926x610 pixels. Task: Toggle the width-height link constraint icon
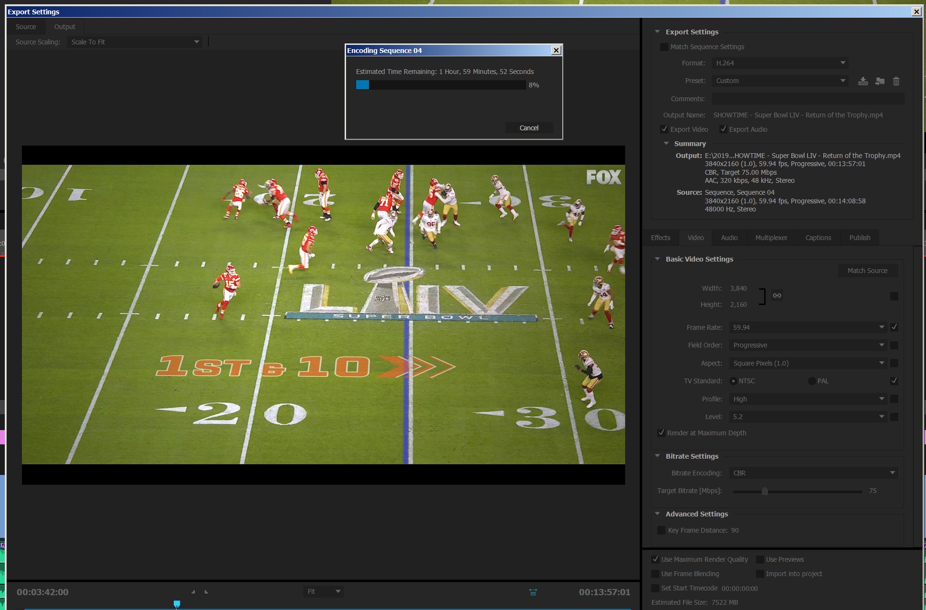[777, 295]
